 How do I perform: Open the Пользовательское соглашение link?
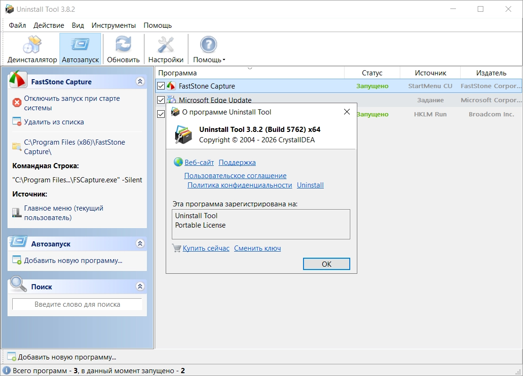[235, 175]
